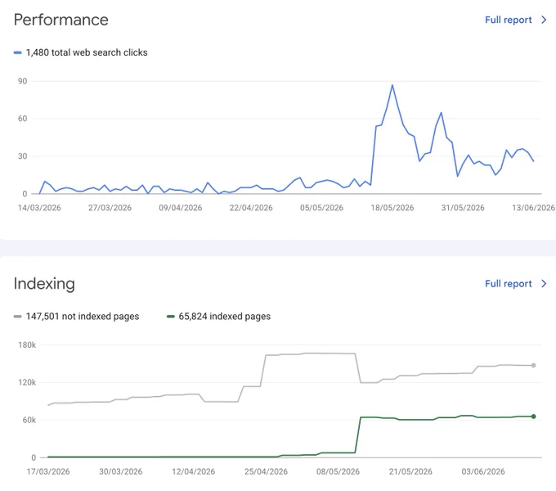
Task: Click the green indexed pages legend marker
Action: click(x=171, y=317)
